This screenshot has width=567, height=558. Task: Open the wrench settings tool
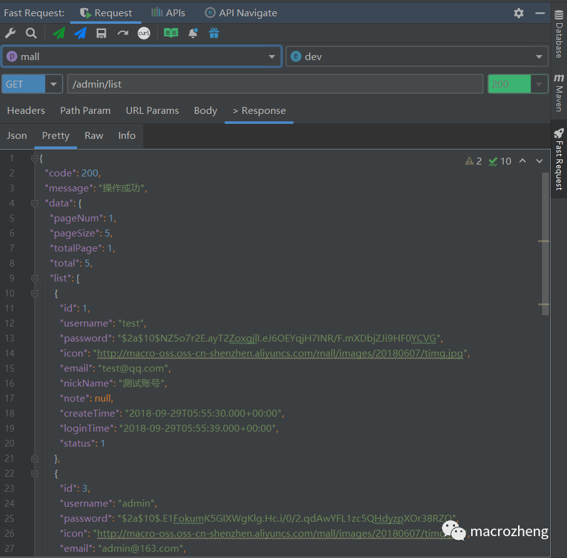coord(10,33)
